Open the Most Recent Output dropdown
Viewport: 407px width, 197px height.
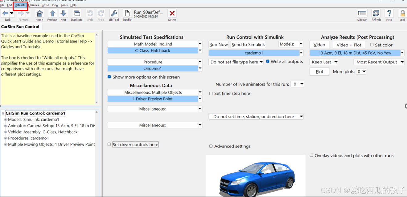(x=379, y=62)
